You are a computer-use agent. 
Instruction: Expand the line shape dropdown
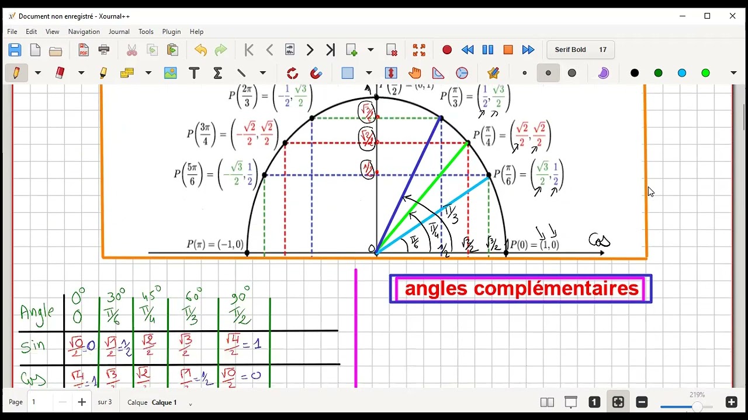262,73
